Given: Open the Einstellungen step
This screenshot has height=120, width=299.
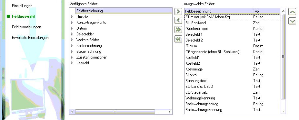Looking at the screenshot, I should click(22, 6).
